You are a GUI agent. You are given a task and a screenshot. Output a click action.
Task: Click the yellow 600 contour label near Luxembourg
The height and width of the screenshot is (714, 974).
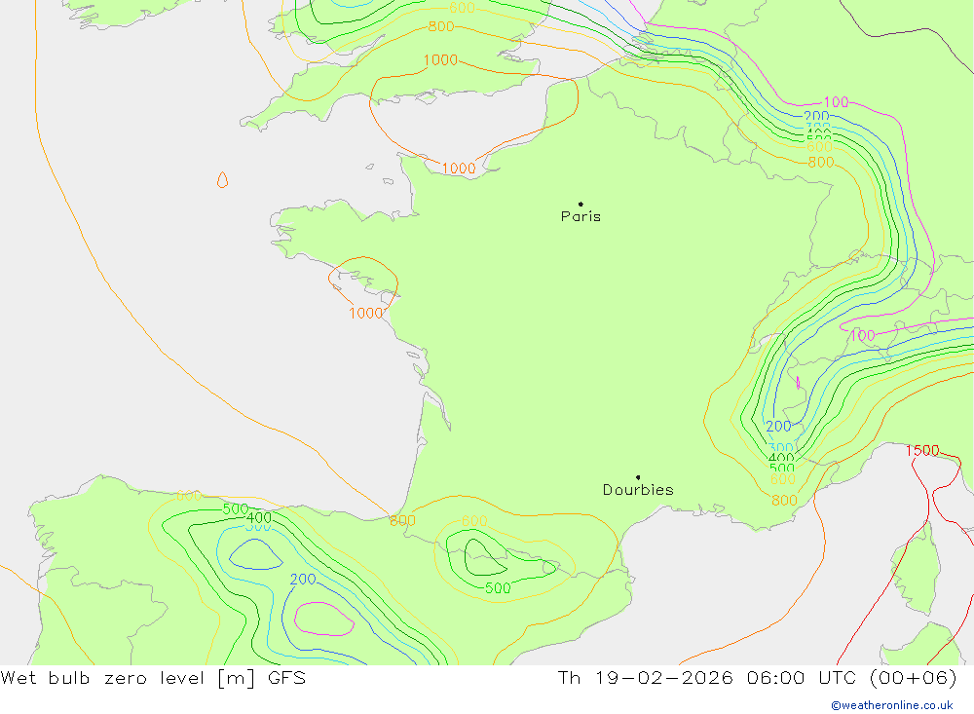[x=819, y=147]
